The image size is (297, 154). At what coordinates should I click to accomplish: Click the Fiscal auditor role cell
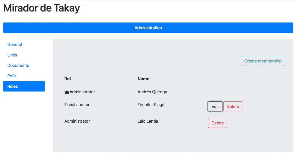coord(77,105)
